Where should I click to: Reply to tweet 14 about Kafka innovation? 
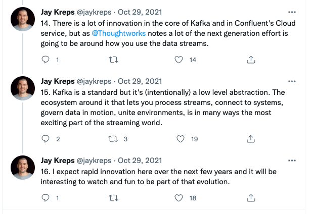(x=46, y=60)
